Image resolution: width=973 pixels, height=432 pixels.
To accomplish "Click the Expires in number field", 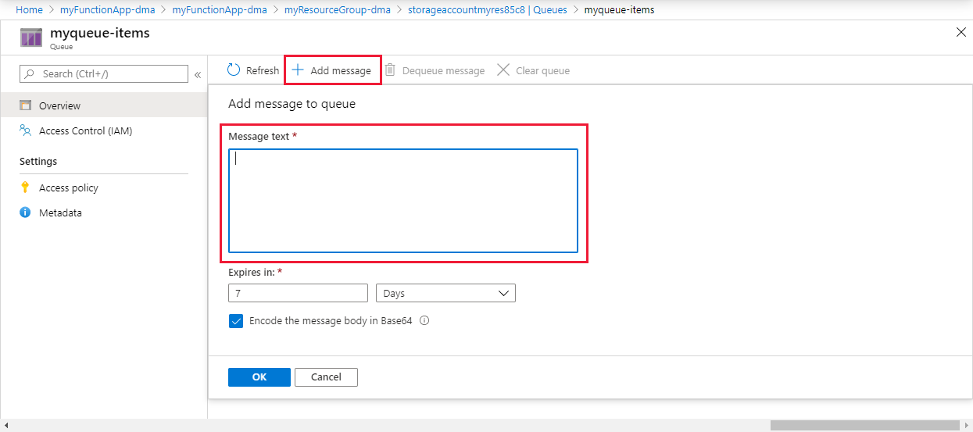I will (298, 293).
